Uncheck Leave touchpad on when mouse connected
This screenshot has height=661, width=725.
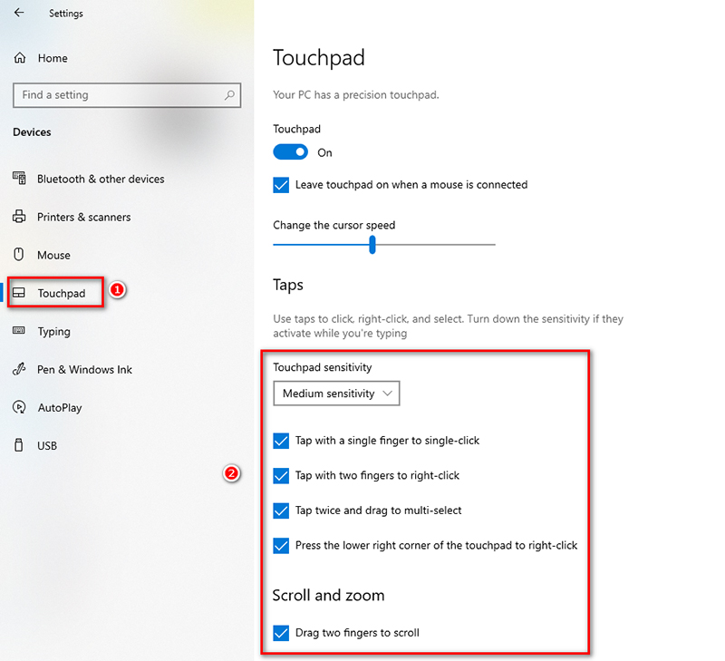point(281,185)
